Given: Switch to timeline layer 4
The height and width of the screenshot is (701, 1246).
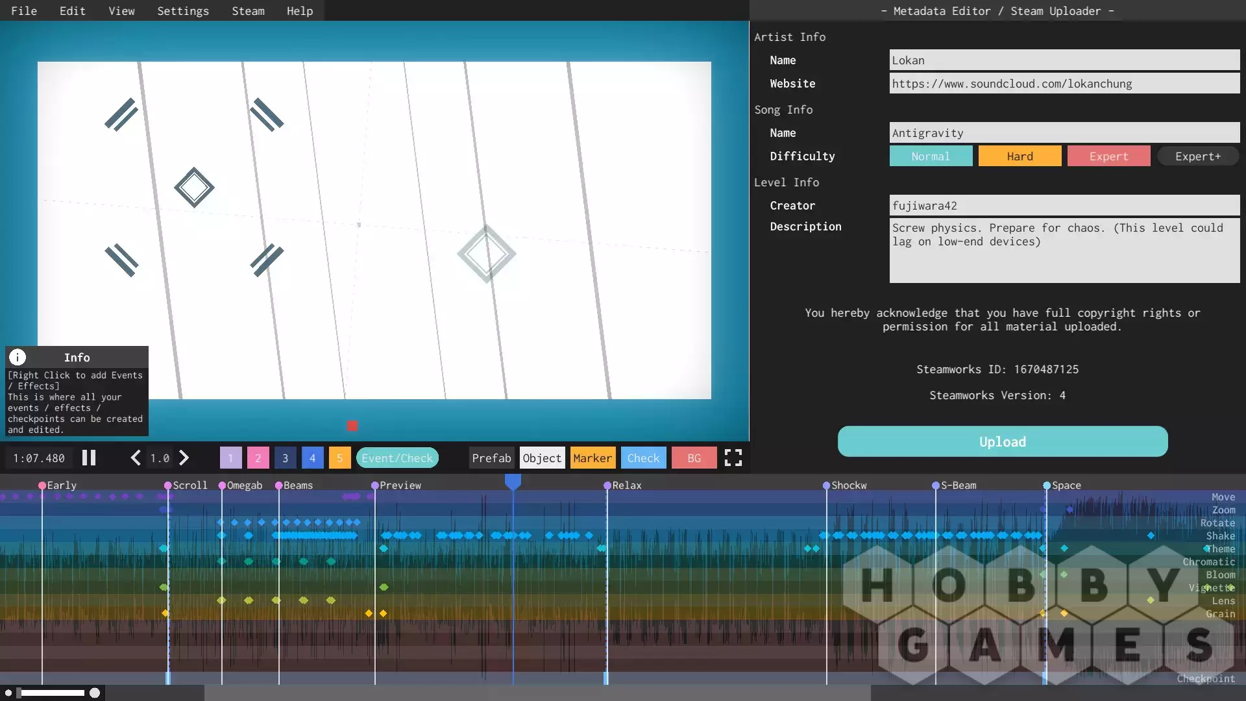Looking at the screenshot, I should [x=312, y=458].
